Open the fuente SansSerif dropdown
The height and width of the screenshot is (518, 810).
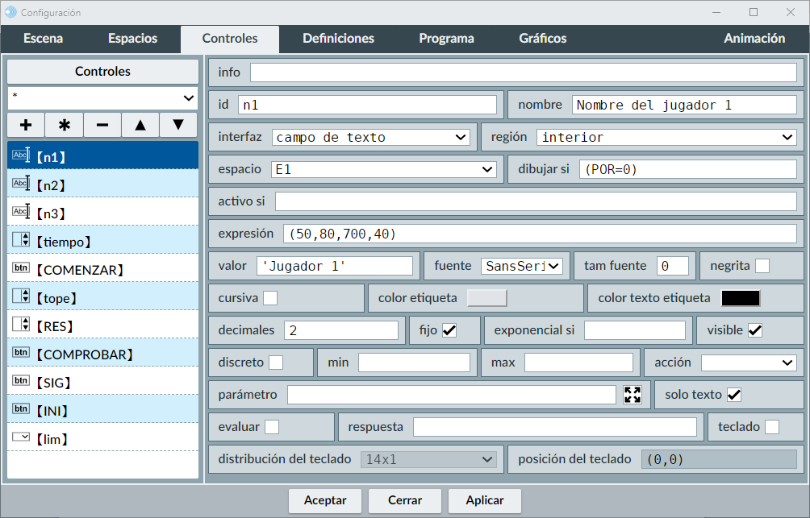click(521, 266)
